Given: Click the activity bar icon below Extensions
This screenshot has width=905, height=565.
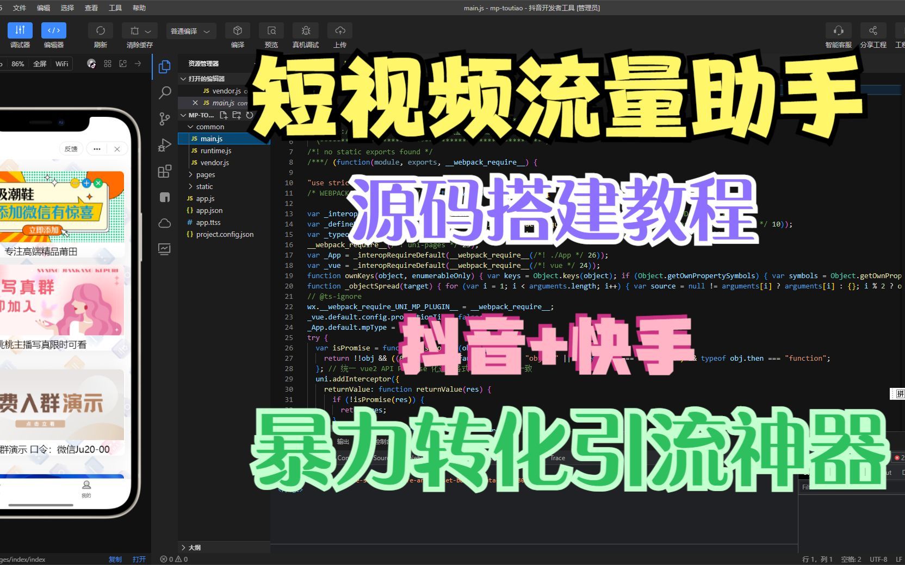Looking at the screenshot, I should coord(164,197).
